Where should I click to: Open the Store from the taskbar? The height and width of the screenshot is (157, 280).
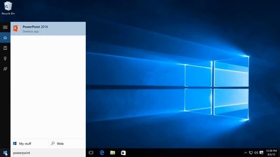click(123, 153)
